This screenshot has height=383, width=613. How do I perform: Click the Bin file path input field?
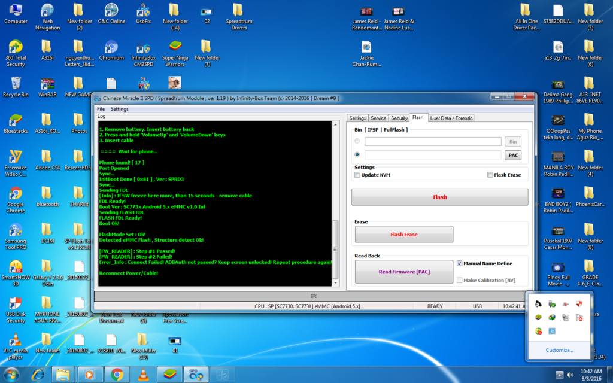coord(433,141)
